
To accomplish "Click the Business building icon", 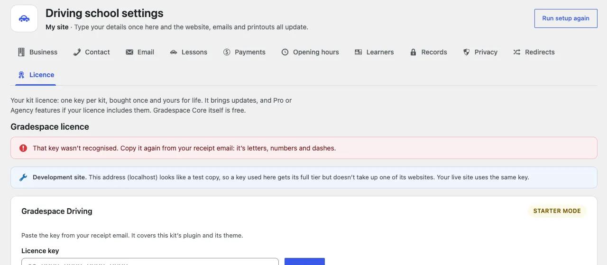I will pyautogui.click(x=21, y=52).
